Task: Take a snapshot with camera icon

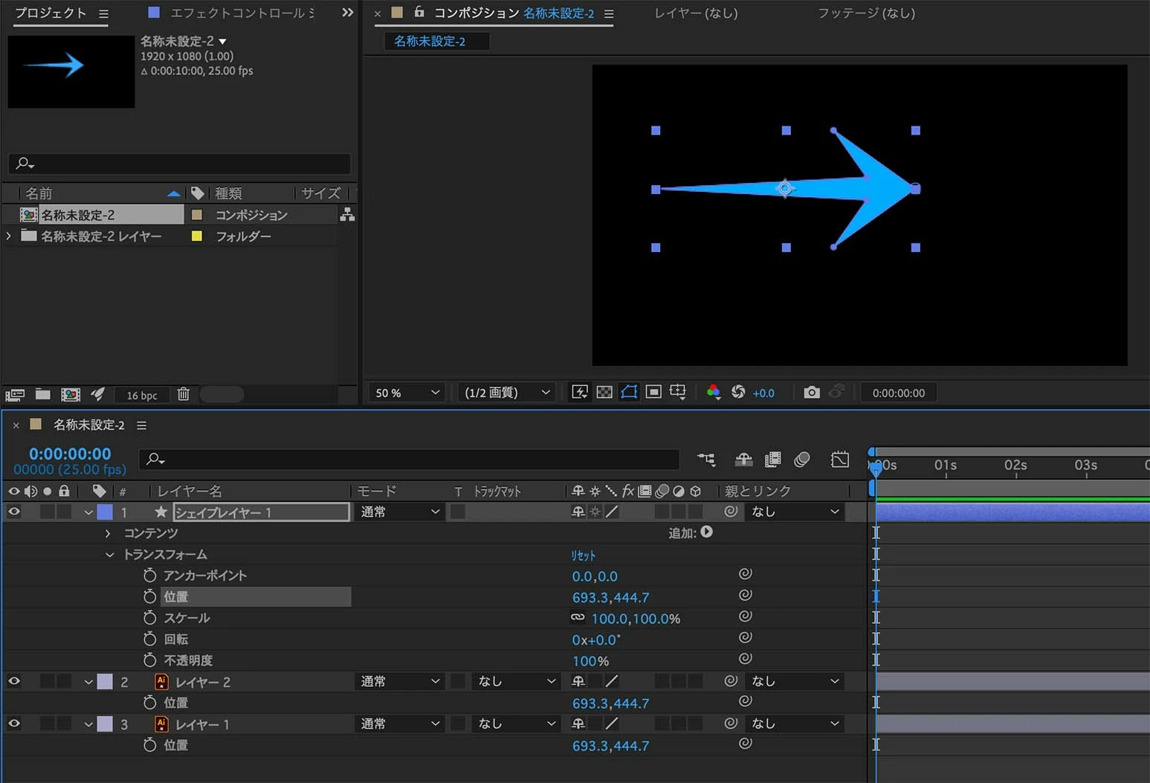Action: (x=812, y=392)
